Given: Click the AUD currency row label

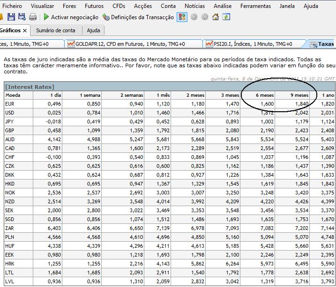Looking at the screenshot, I should (x=10, y=139).
